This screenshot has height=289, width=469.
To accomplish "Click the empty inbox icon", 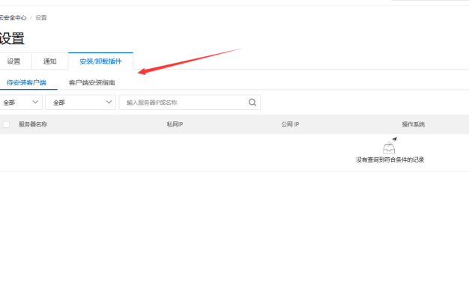I will (x=390, y=145).
